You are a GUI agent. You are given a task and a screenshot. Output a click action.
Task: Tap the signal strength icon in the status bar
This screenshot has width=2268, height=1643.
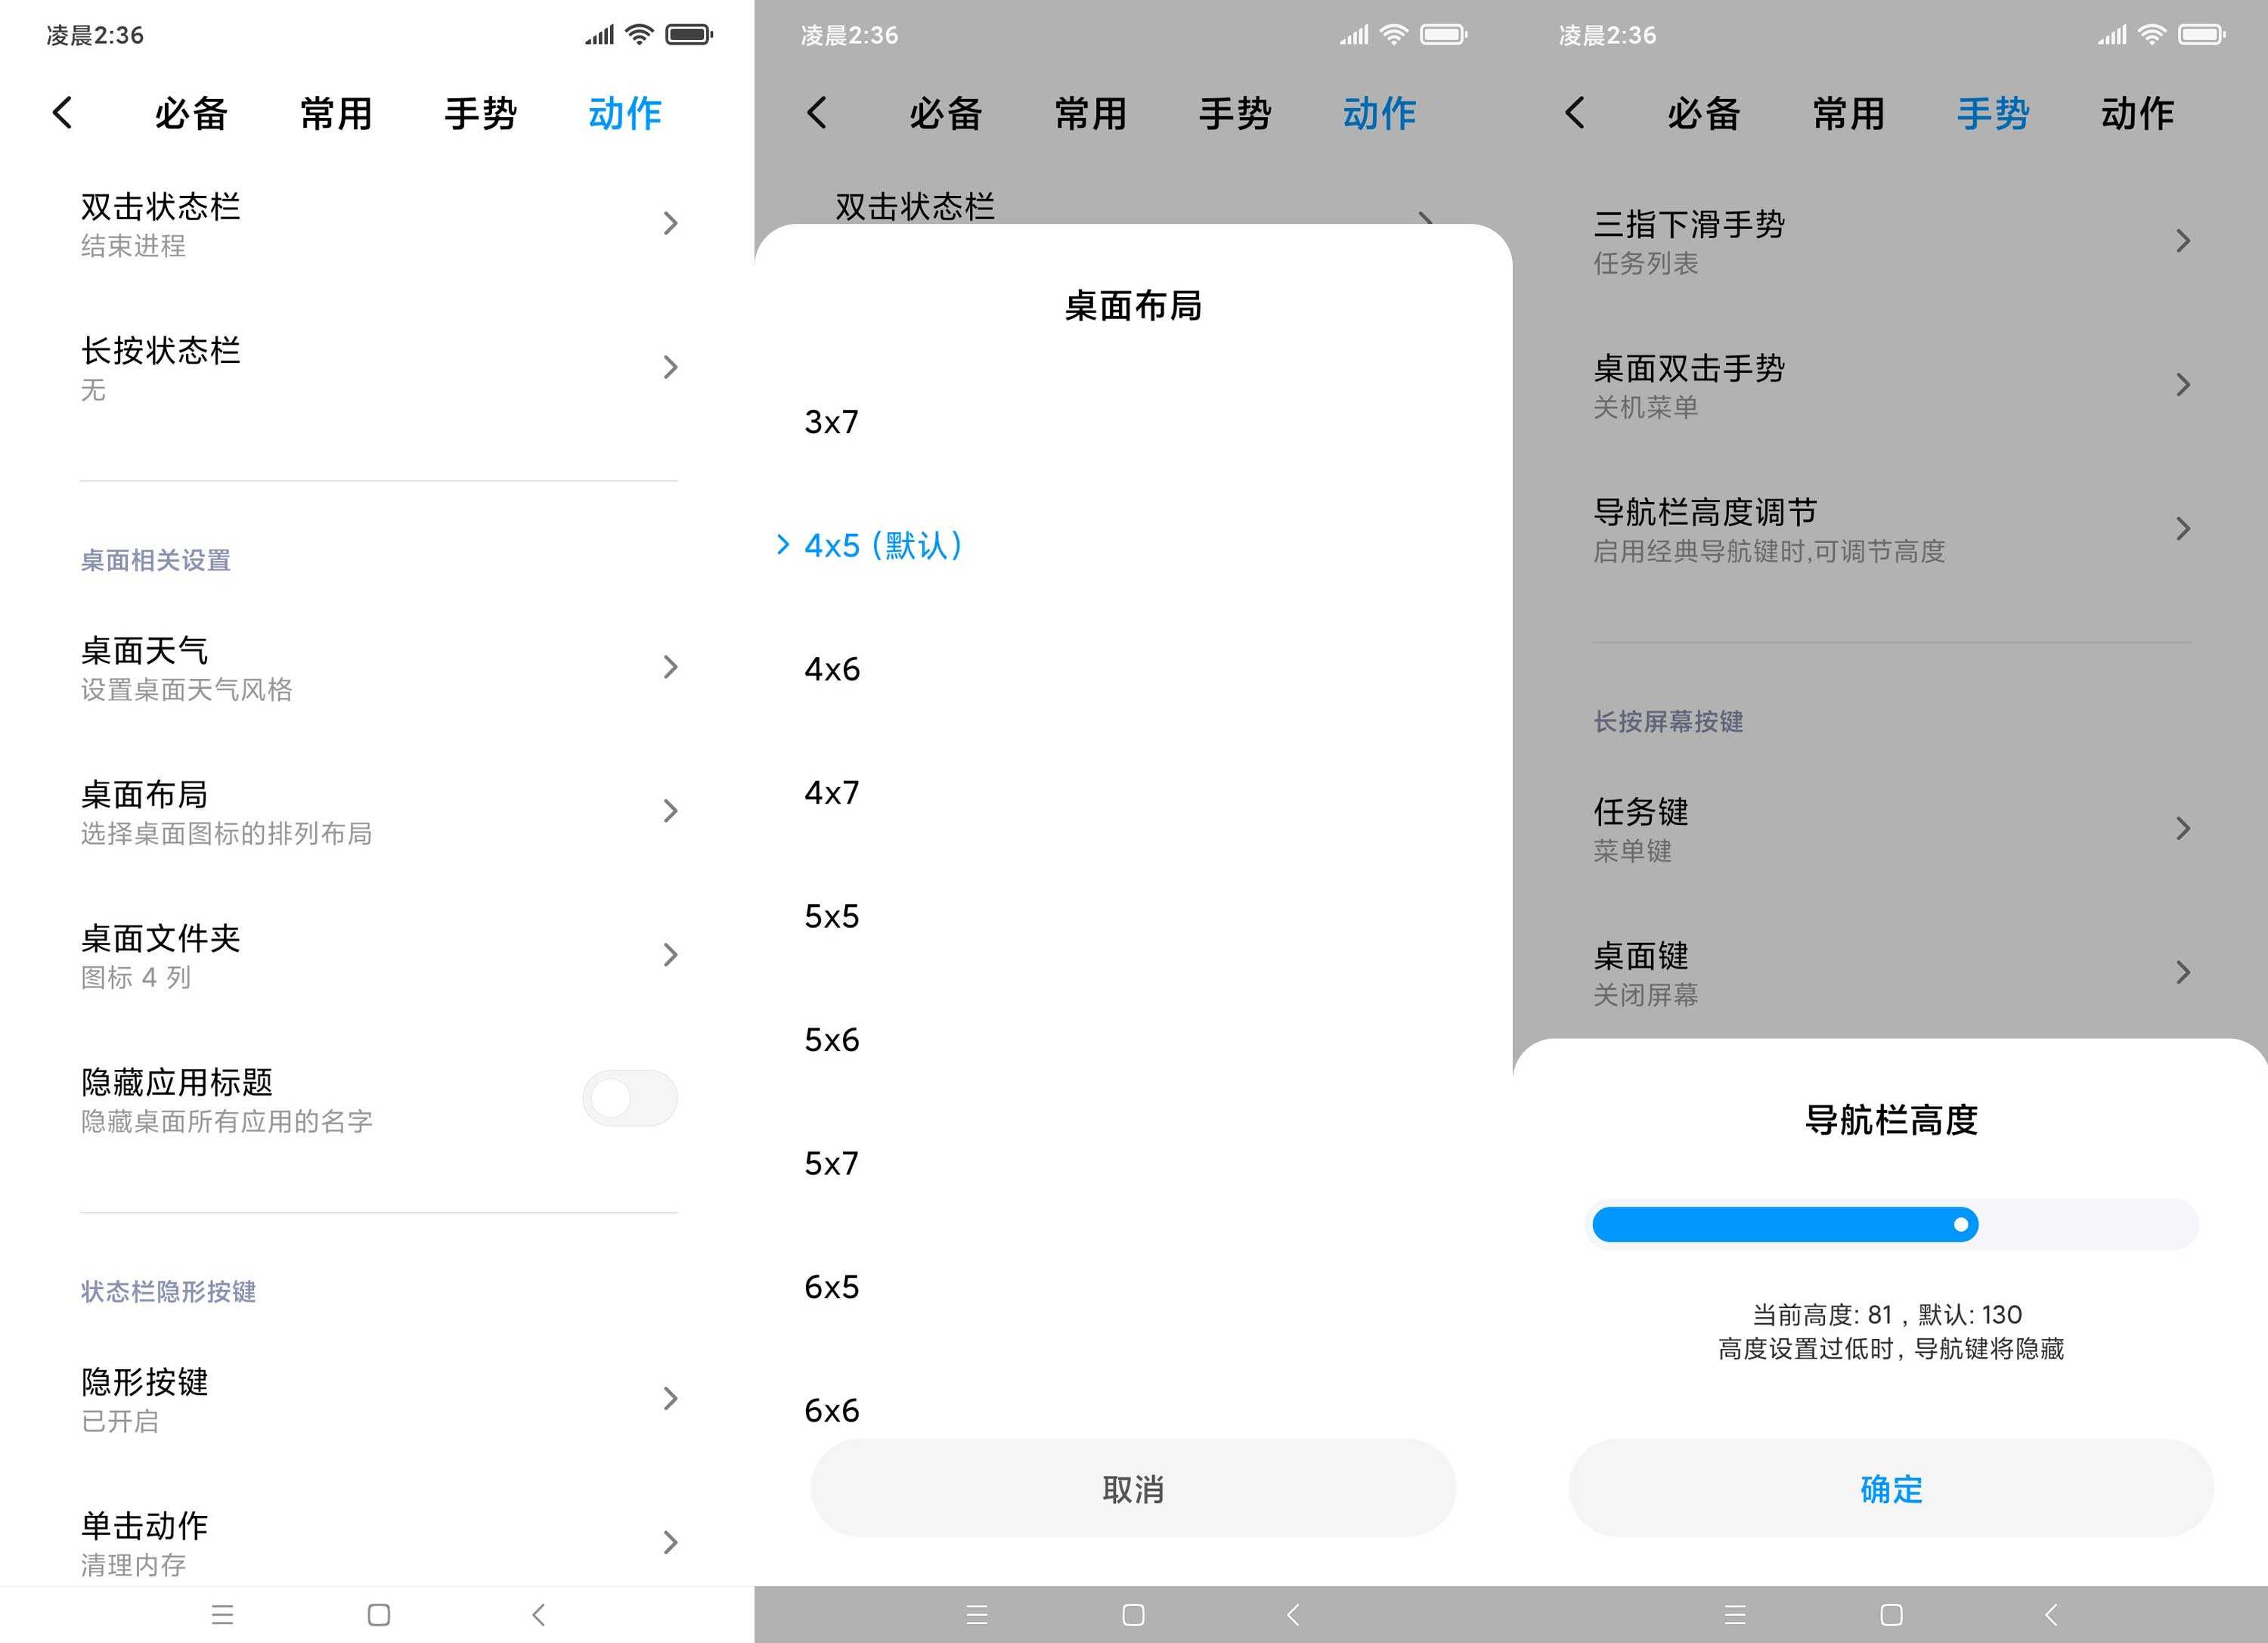[x=597, y=33]
